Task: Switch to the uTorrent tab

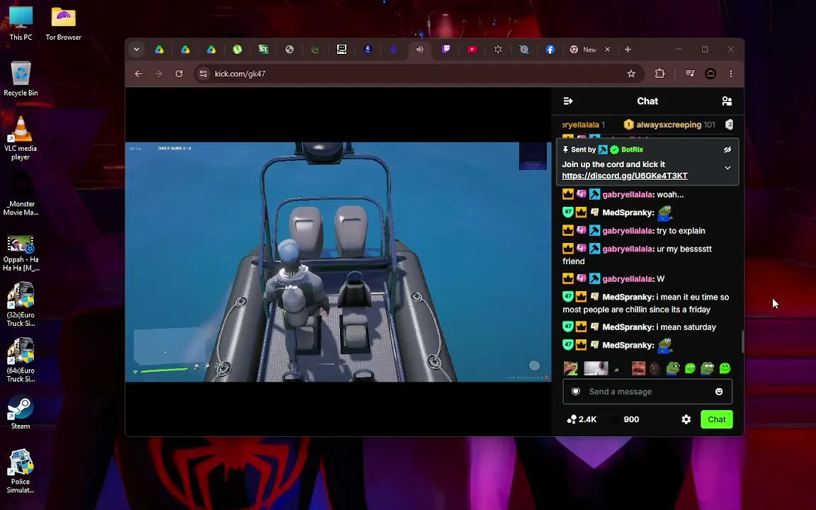Action: [237, 50]
